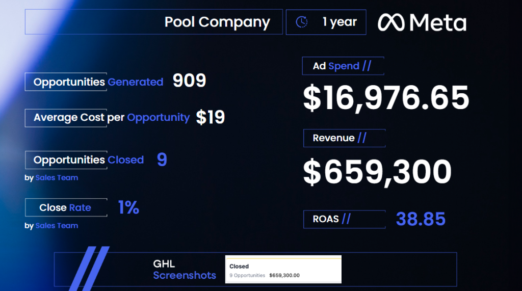Click the clock icon beside 1 year

coord(302,22)
